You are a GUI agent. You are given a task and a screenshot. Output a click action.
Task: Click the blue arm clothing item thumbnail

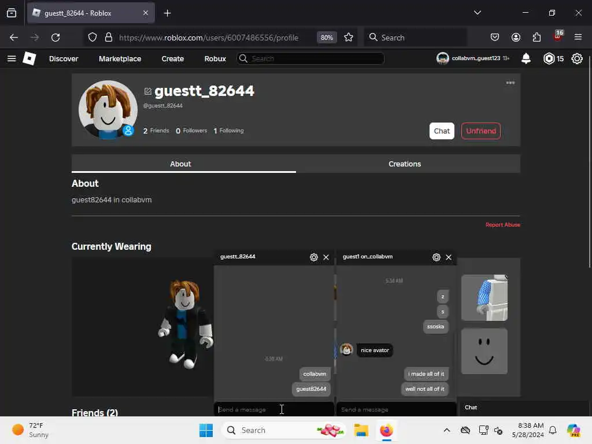pos(484,298)
